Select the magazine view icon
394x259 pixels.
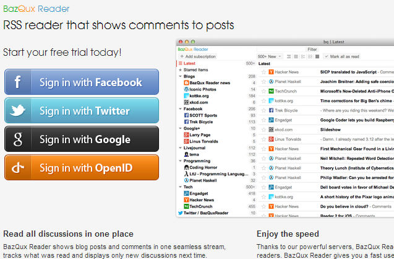(x=303, y=56)
